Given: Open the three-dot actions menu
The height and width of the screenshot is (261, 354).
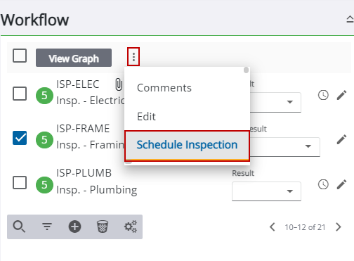Looking at the screenshot, I should point(133,57).
